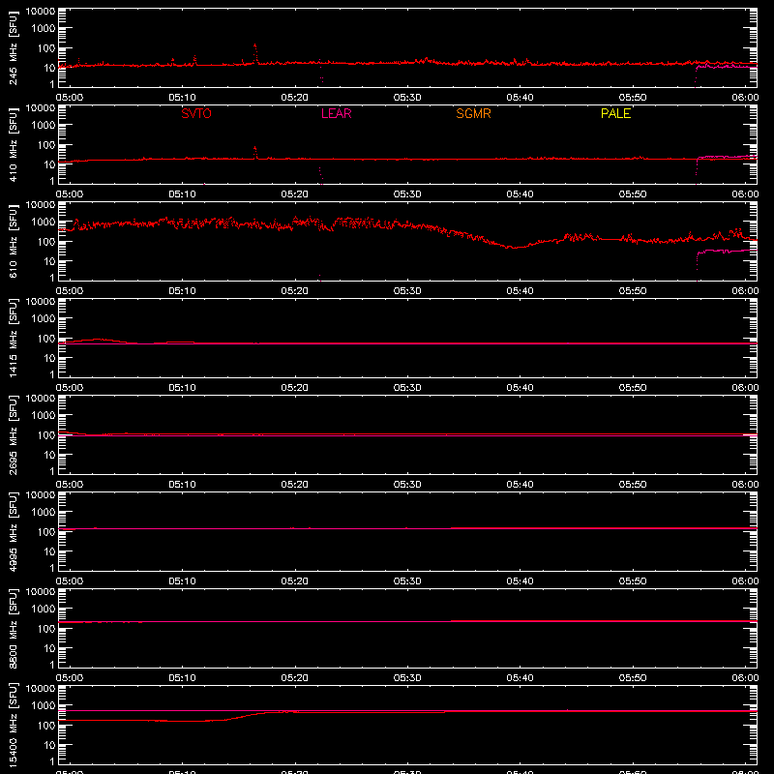The height and width of the screenshot is (774, 774).
Task: Click the 05:40 time label under 610 MHz panel
Action: pyautogui.click(x=520, y=291)
